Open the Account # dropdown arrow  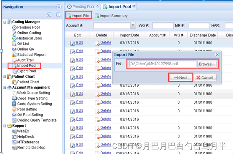pyautogui.click(x=133, y=25)
